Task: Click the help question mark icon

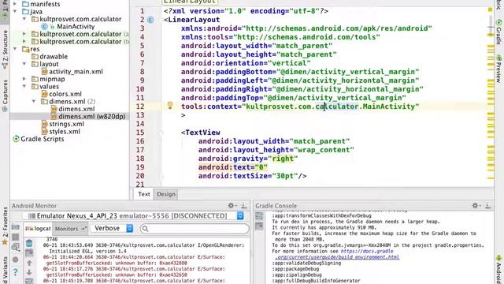Action: (x=15, y=272)
